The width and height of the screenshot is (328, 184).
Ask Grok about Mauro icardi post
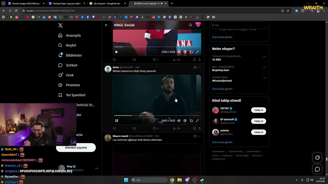[x=195, y=136]
